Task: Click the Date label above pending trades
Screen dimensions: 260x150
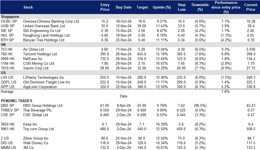Action: (124, 96)
